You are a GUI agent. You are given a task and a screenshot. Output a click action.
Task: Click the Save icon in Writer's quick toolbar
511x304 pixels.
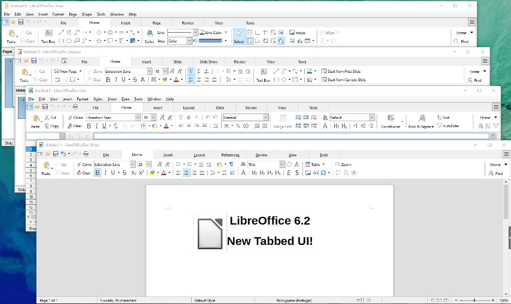coord(56,154)
